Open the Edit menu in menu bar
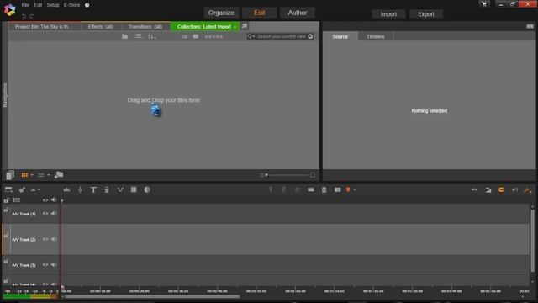The image size is (538, 303). point(38,5)
